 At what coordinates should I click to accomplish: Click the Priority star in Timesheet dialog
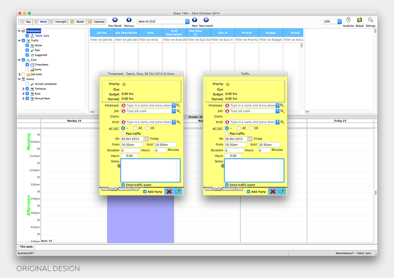click(x=124, y=84)
